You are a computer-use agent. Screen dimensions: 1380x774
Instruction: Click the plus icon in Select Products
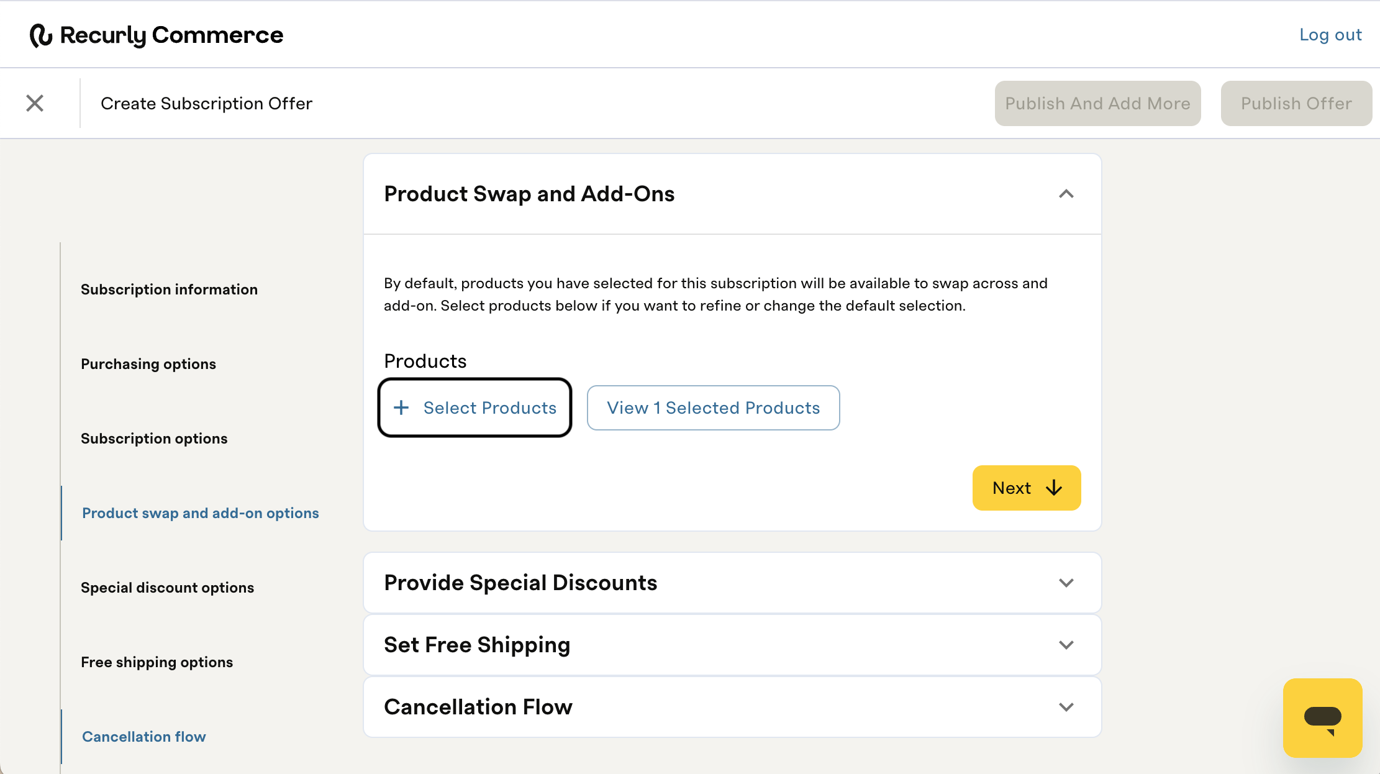coord(402,407)
